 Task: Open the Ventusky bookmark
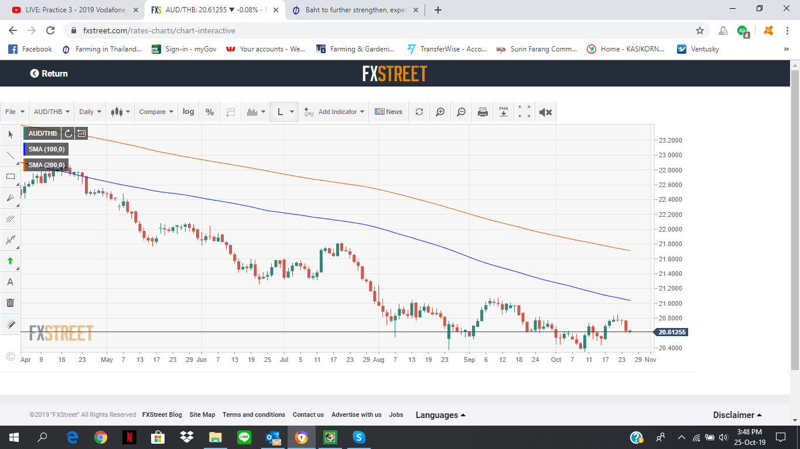click(x=698, y=49)
